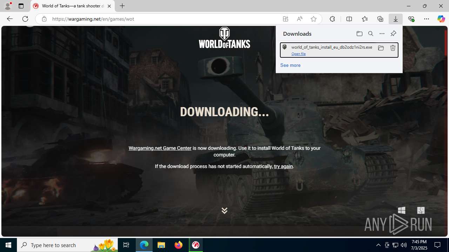Activate Read aloud in address bar
Viewport: 449px width, 252px height.
[x=300, y=19]
